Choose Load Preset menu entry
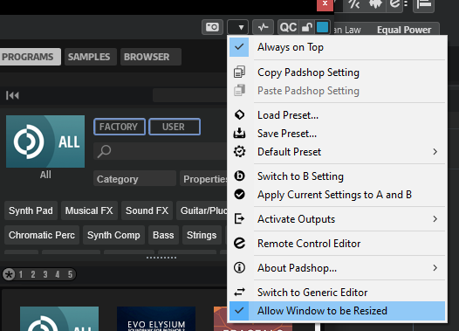This screenshot has height=331, width=459. click(288, 115)
